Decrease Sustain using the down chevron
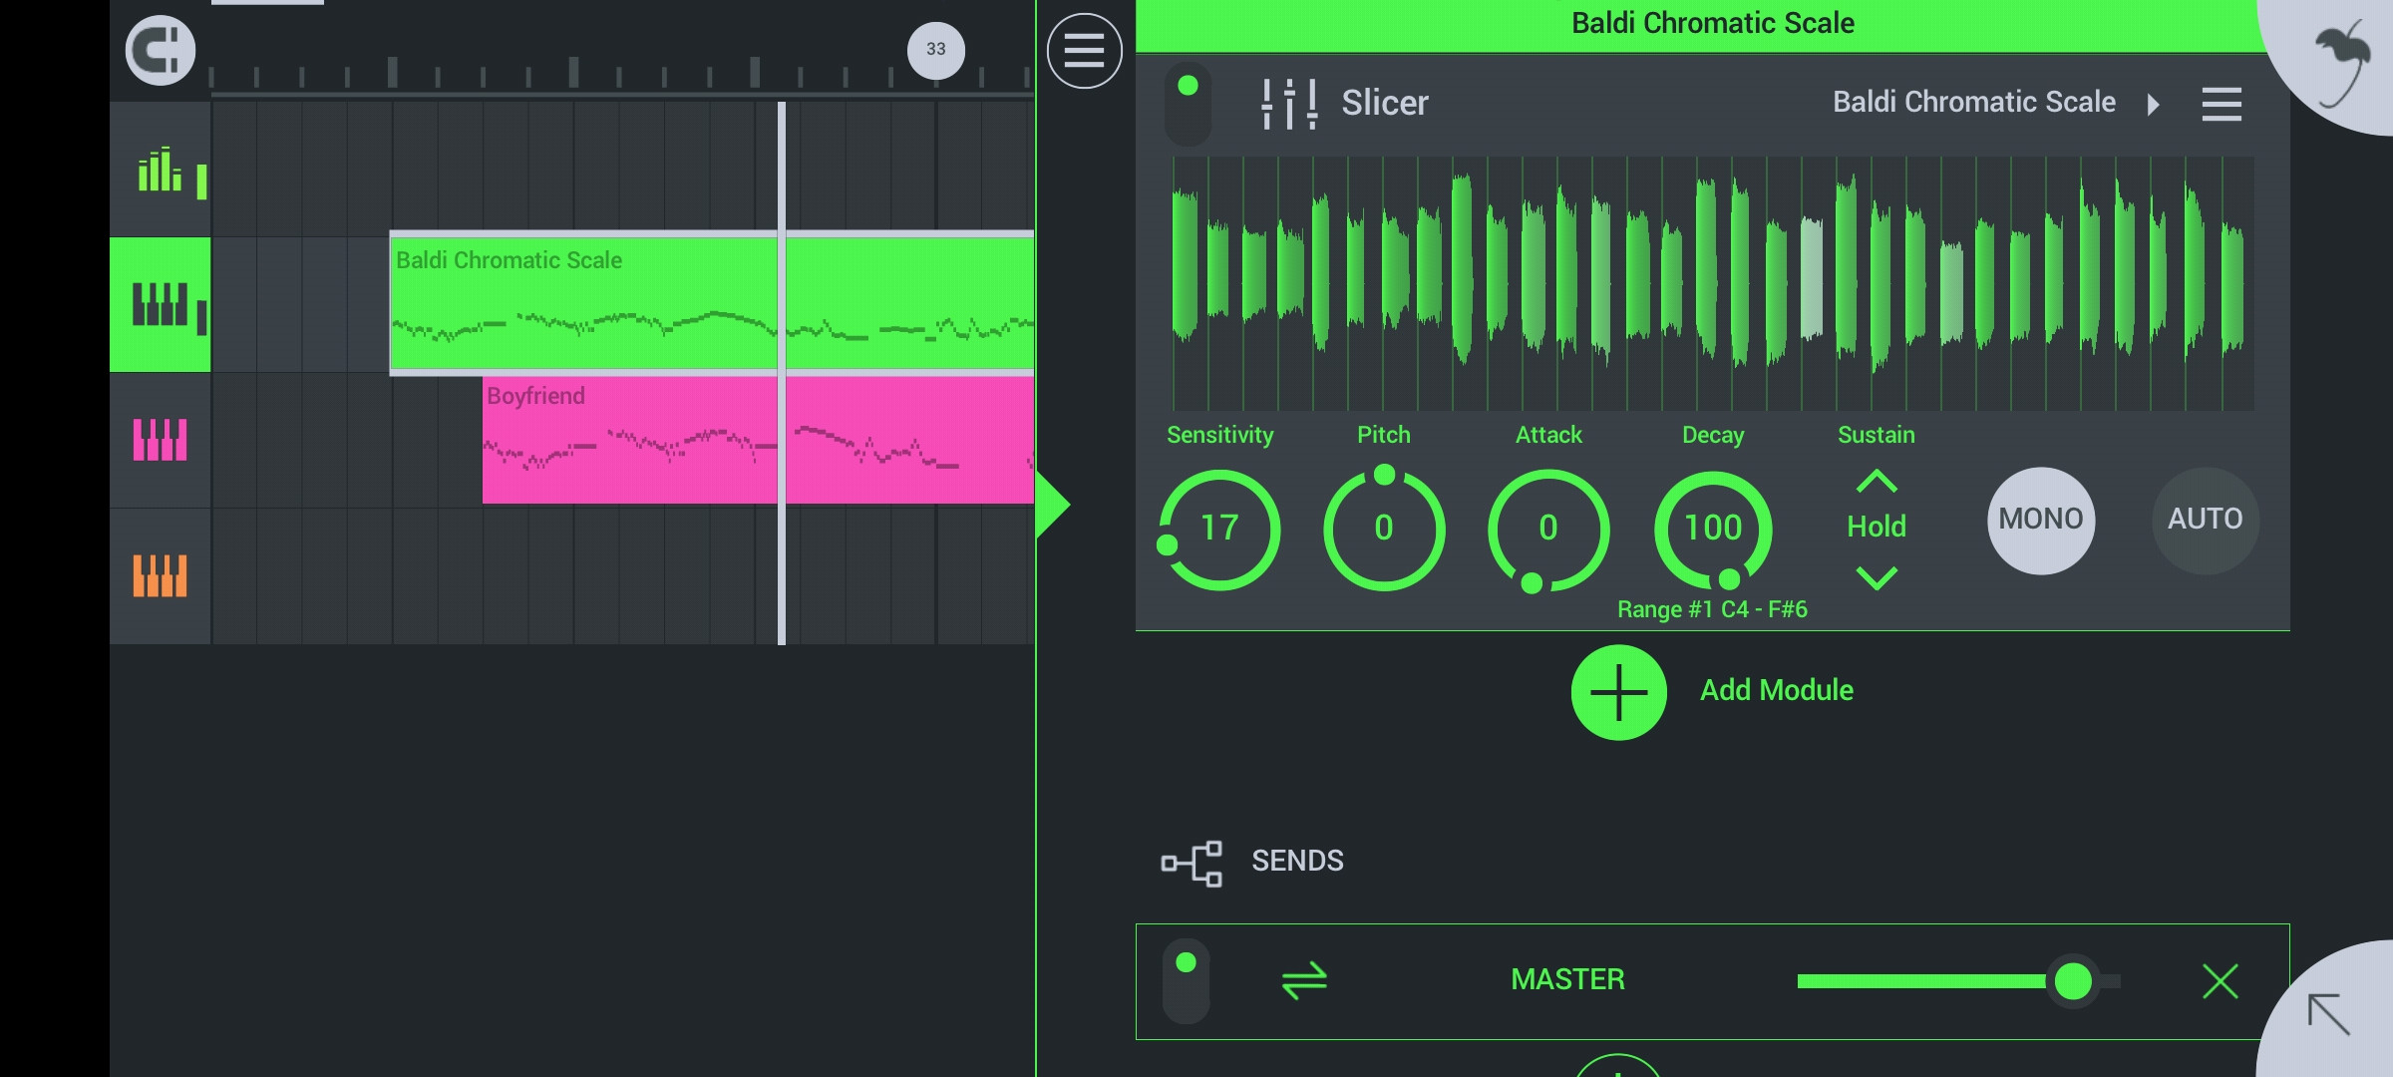The height and width of the screenshot is (1077, 2393). (x=1876, y=576)
